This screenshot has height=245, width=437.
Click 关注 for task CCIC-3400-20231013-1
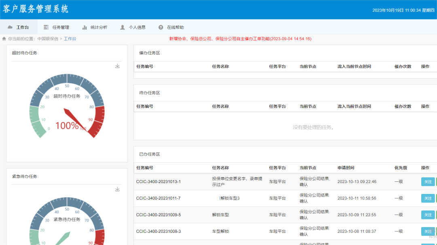(x=428, y=181)
